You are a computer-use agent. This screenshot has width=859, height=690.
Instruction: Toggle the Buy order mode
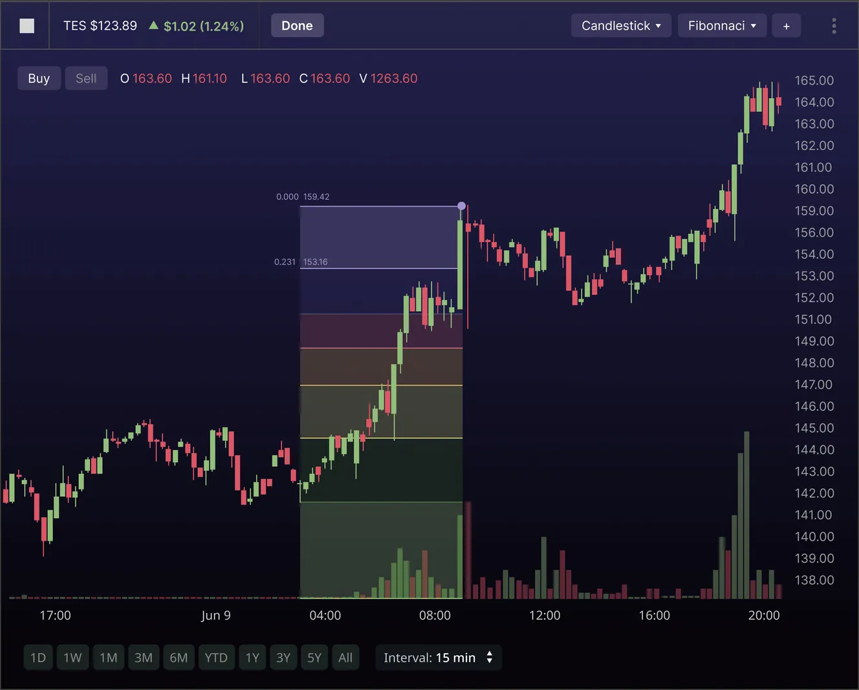pos(39,78)
